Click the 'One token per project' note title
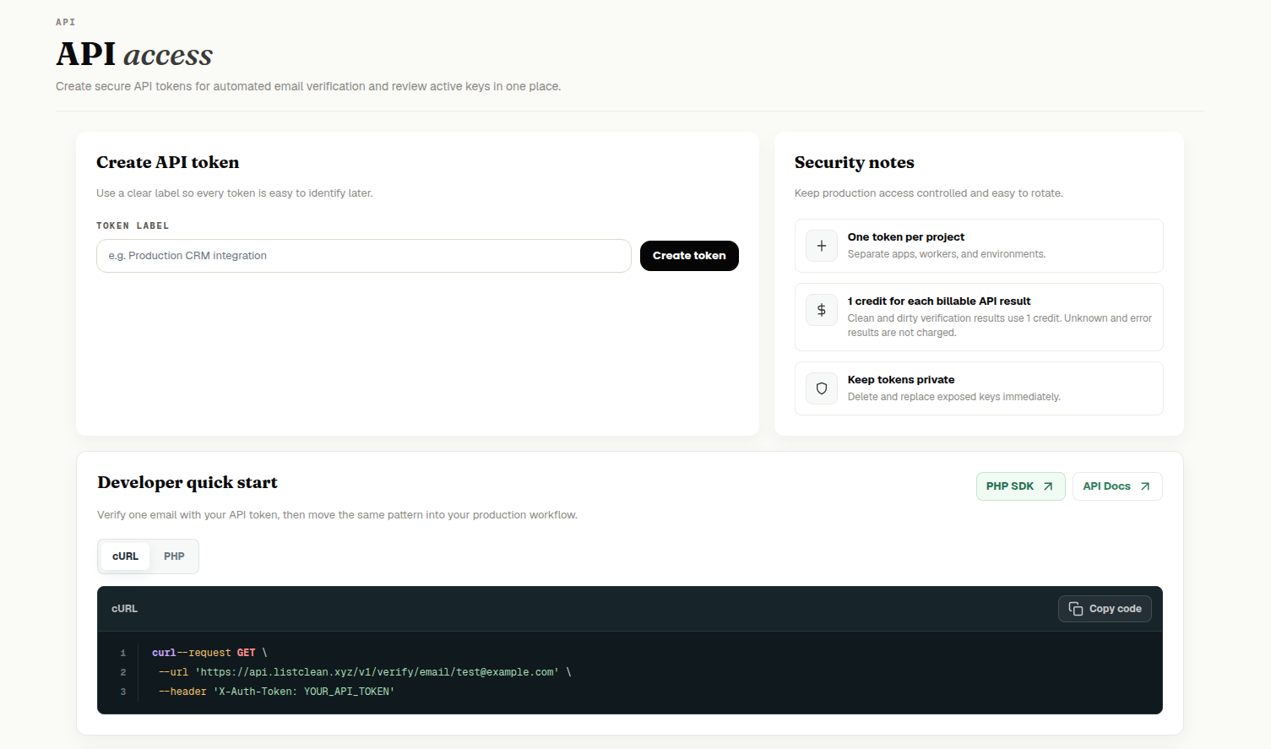This screenshot has width=1271, height=749. point(906,237)
